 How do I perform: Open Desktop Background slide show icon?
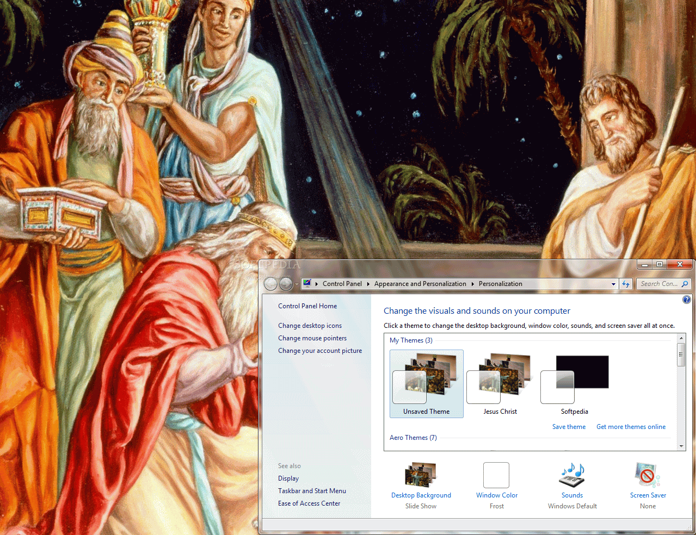click(421, 475)
